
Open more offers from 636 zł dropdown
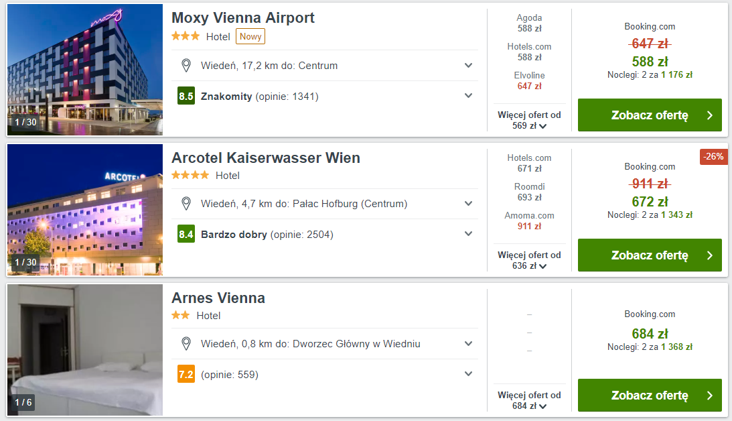coord(529,260)
